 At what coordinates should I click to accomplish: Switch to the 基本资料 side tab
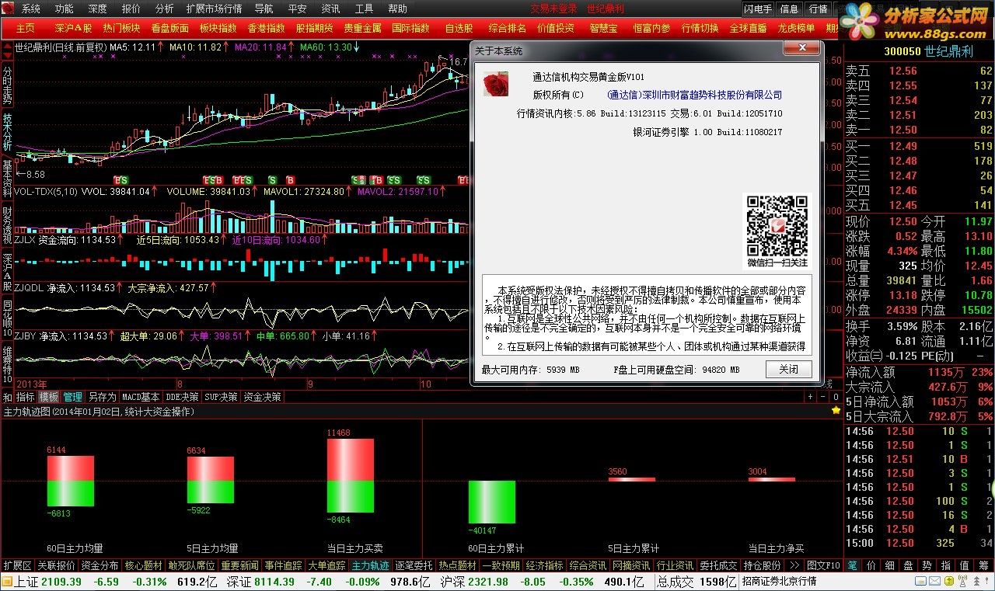coord(7,178)
